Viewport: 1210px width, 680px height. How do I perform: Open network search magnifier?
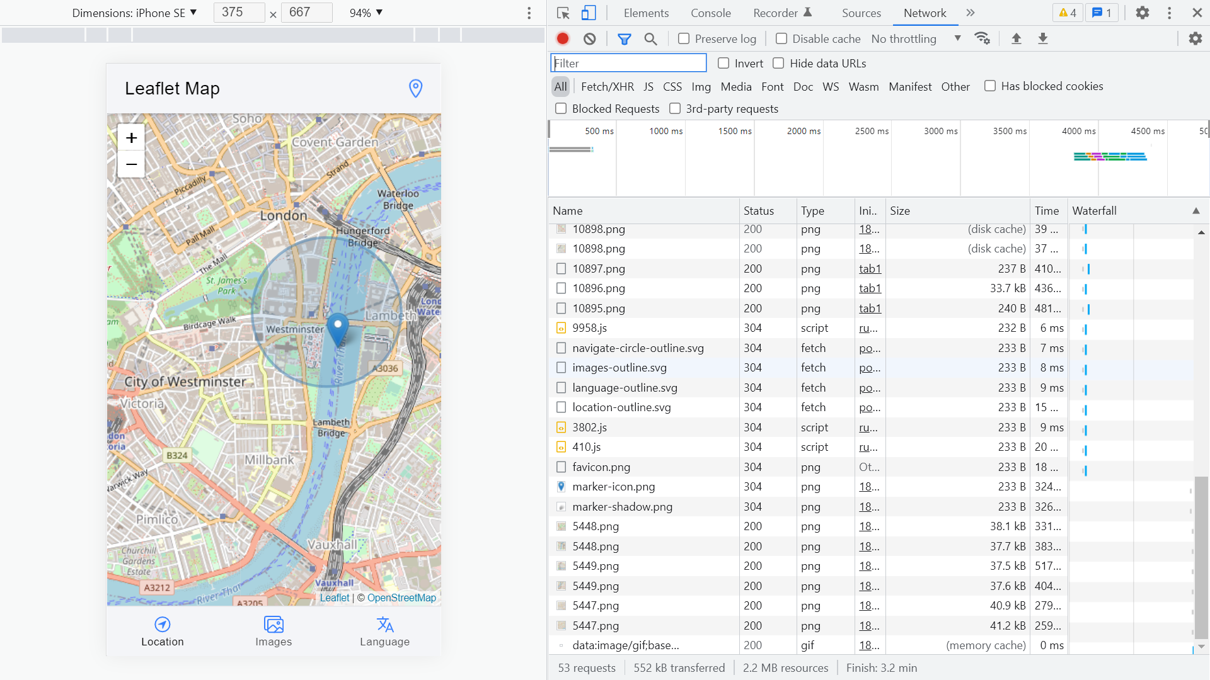[650, 39]
